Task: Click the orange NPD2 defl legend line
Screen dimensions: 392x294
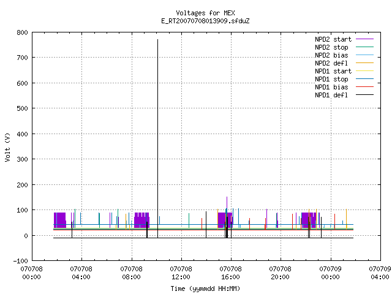Action: [365, 63]
